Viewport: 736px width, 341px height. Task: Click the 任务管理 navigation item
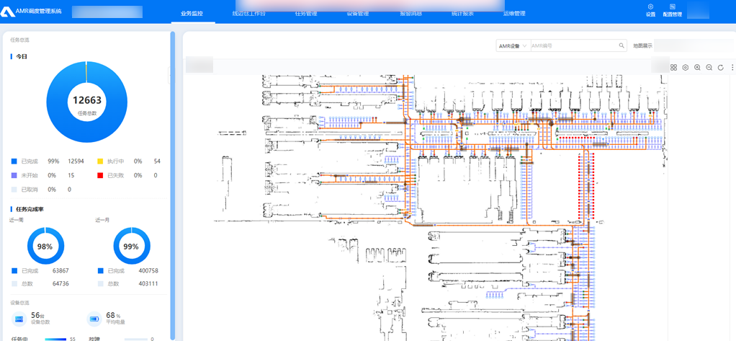click(305, 14)
